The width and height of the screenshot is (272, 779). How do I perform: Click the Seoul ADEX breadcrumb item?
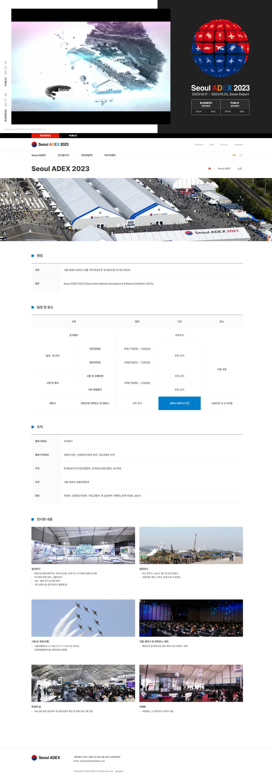point(224,169)
